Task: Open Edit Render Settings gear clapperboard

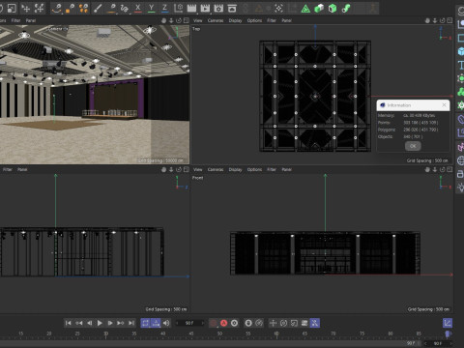Action: (218, 8)
